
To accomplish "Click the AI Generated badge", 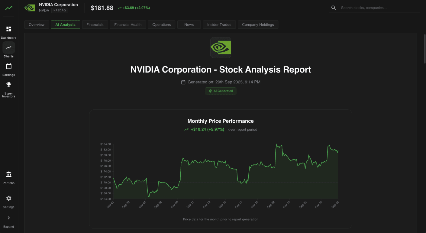I will pyautogui.click(x=221, y=91).
